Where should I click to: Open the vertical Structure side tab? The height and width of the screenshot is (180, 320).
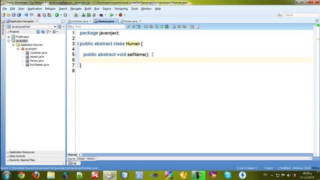coord(3,29)
